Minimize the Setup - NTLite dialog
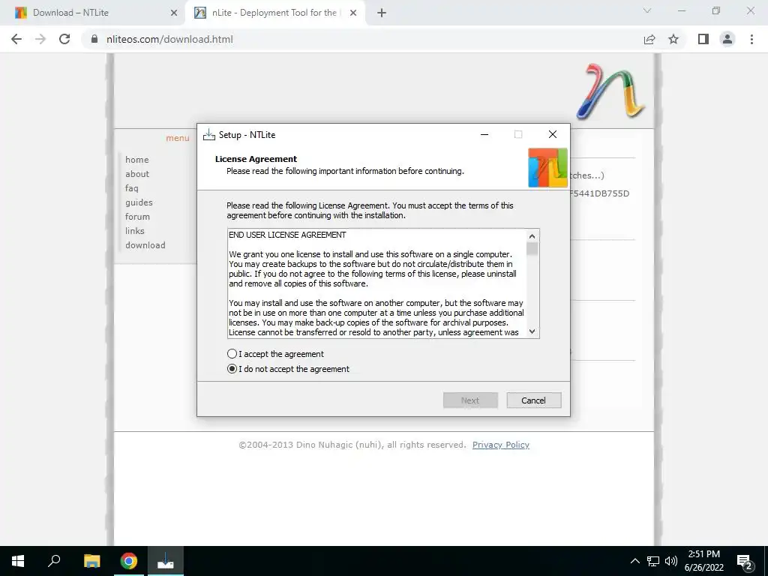 (x=484, y=135)
